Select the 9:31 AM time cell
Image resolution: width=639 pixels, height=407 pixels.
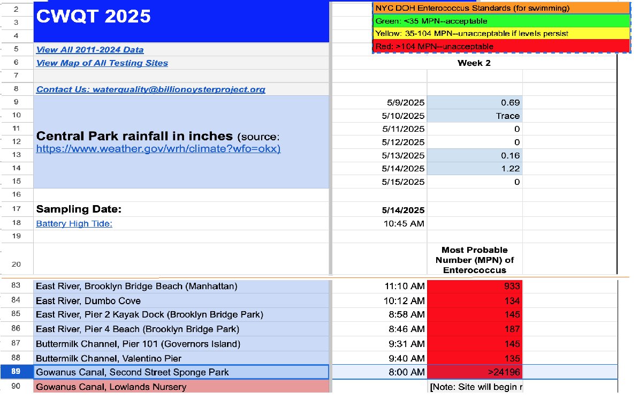[x=380, y=344]
